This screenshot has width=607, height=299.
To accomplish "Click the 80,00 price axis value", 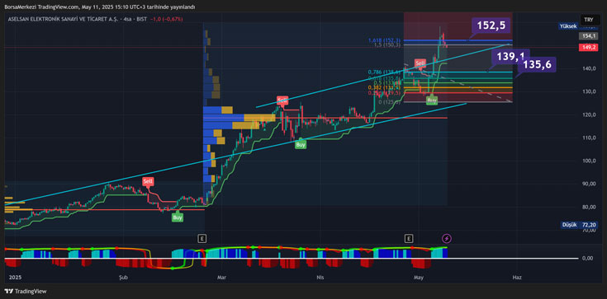I will click(589, 207).
